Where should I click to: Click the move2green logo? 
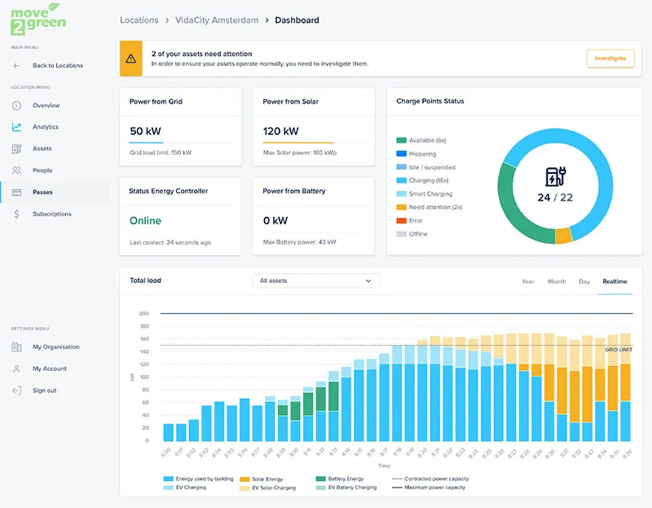click(x=37, y=19)
